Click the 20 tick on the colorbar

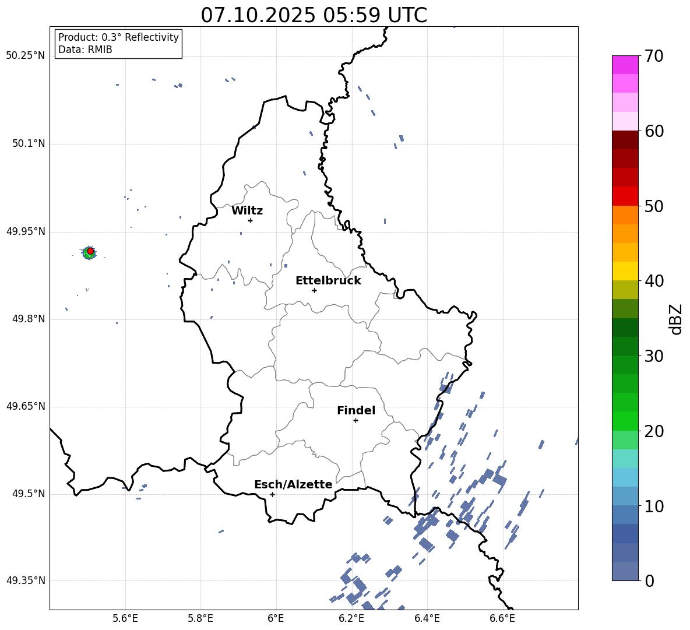(x=654, y=431)
